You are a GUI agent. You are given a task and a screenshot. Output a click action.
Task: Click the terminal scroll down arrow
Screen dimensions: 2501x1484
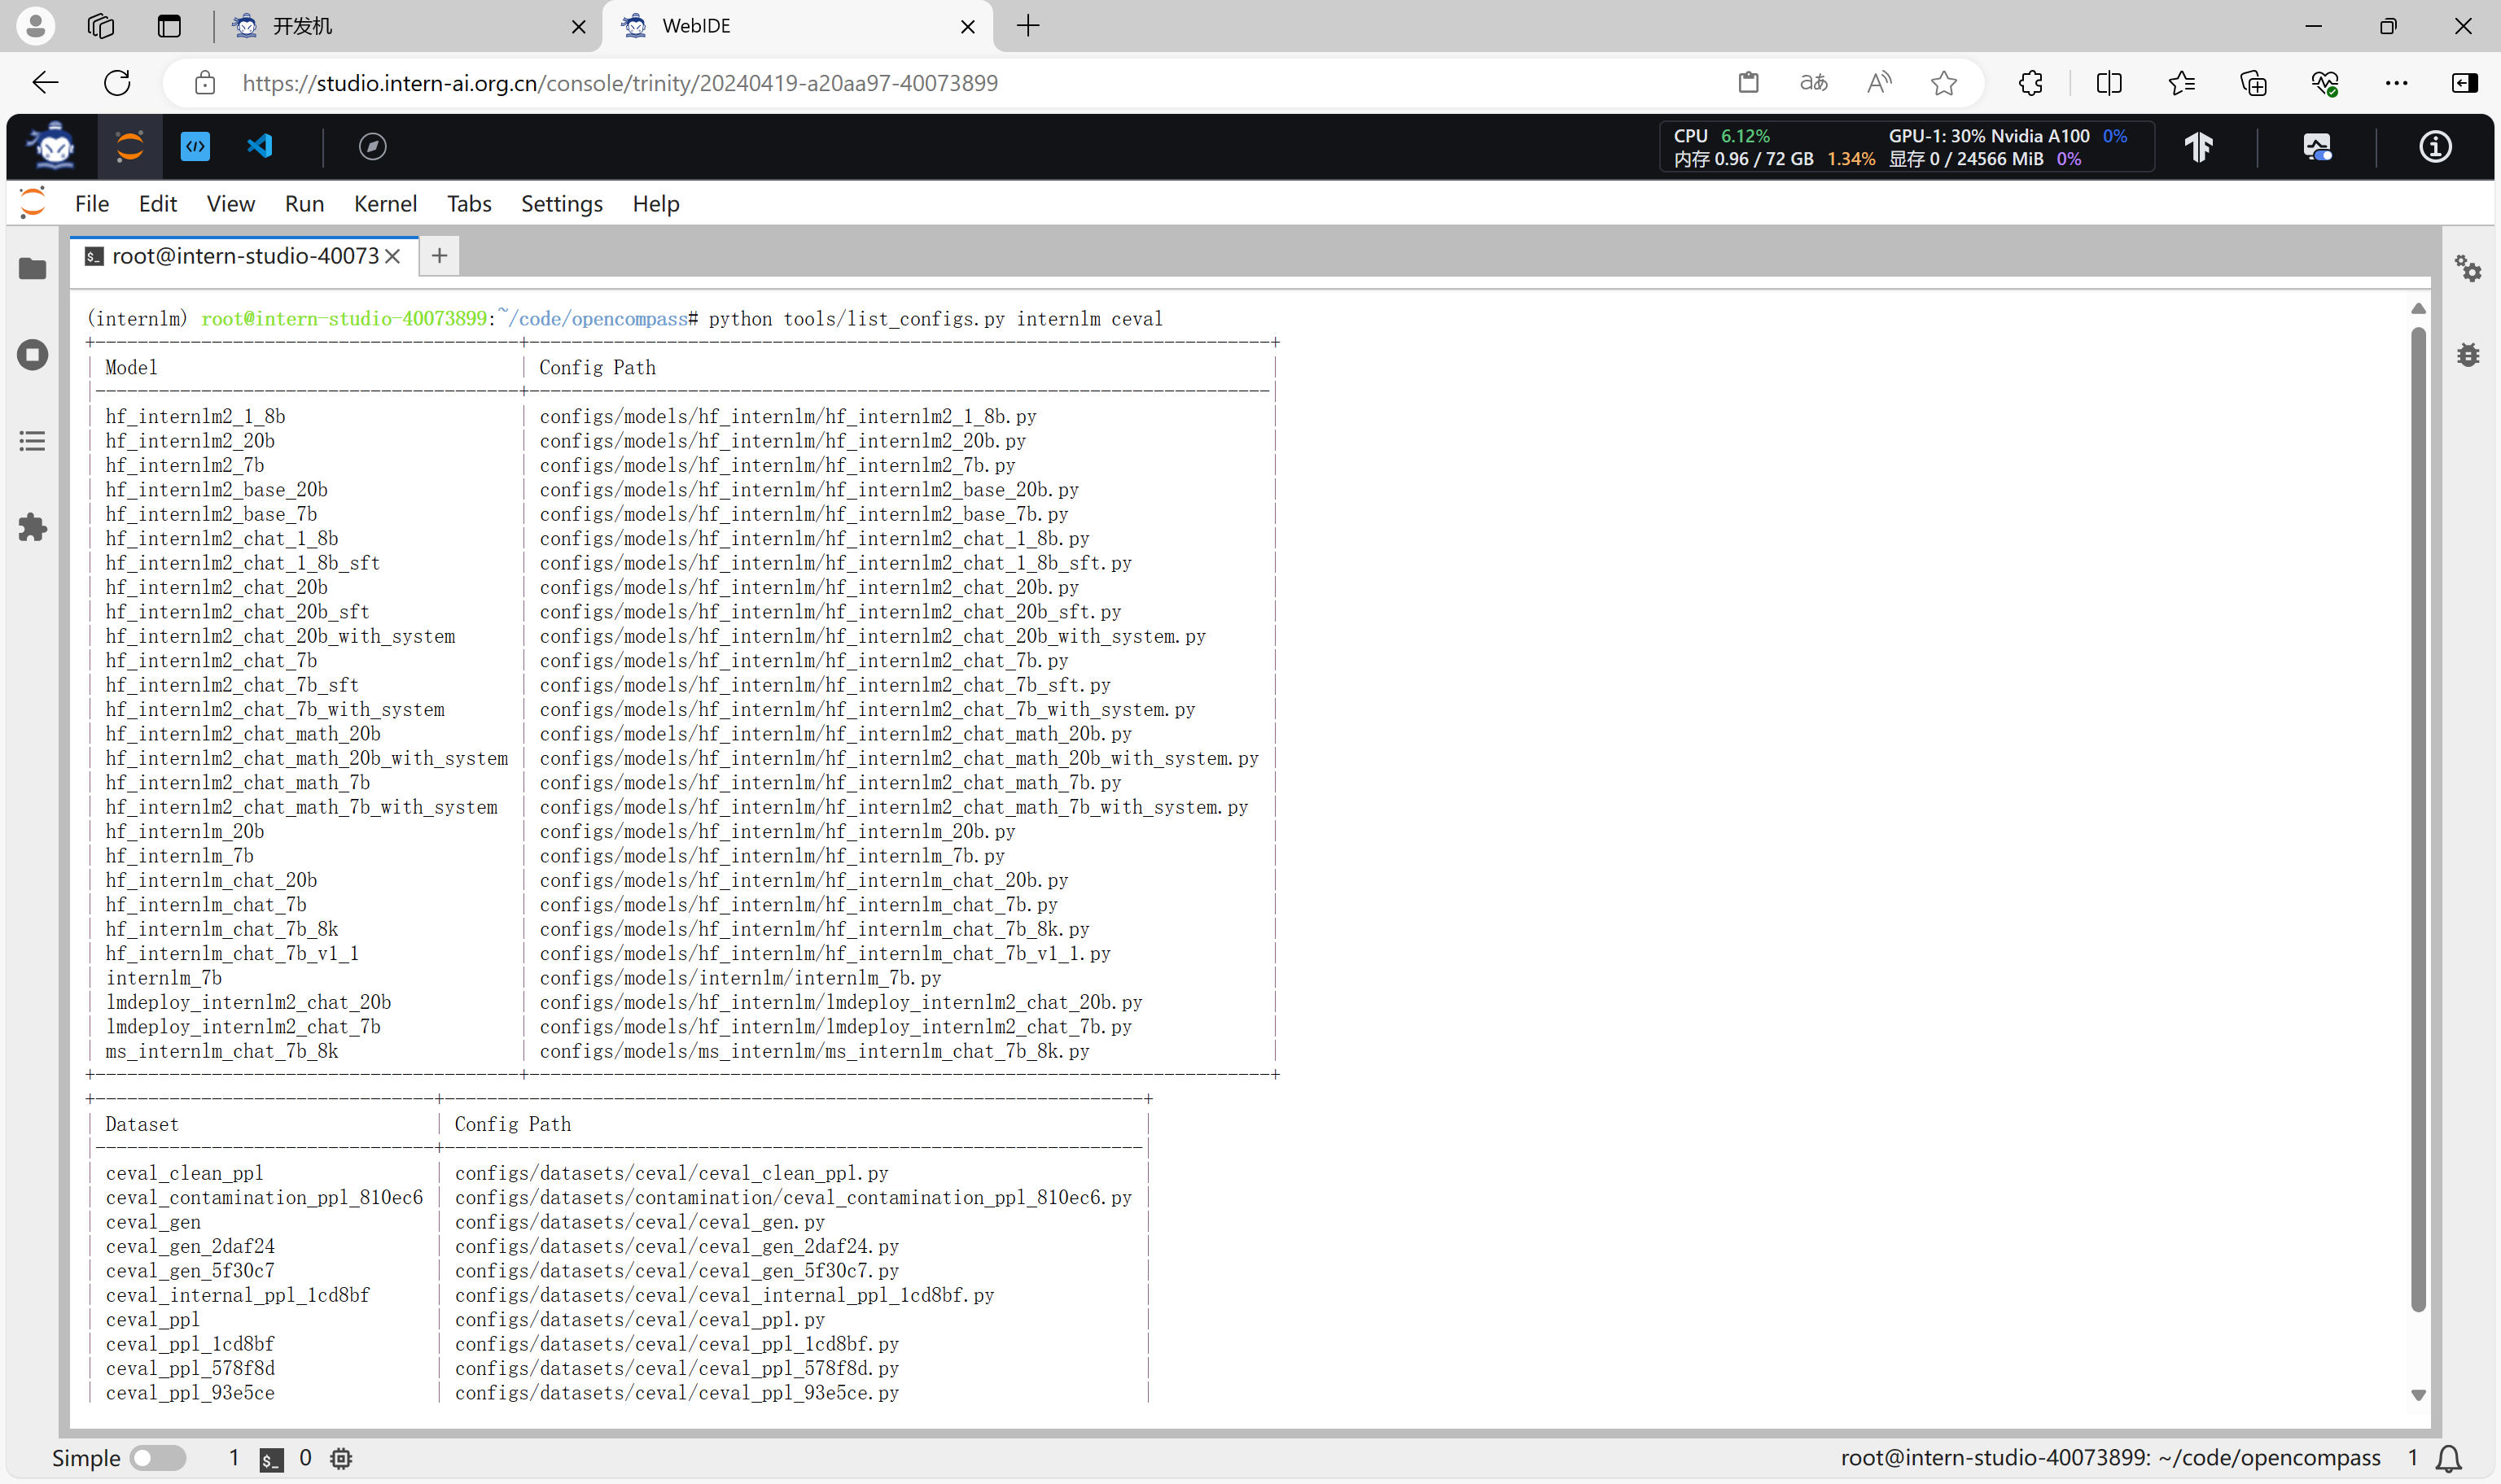(2418, 1395)
